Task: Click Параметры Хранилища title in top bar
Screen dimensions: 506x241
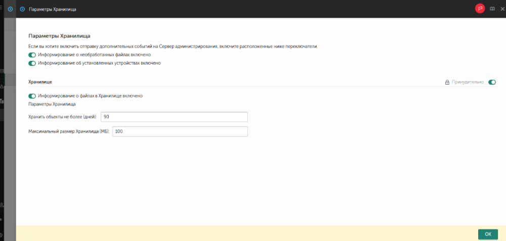Action: click(53, 10)
